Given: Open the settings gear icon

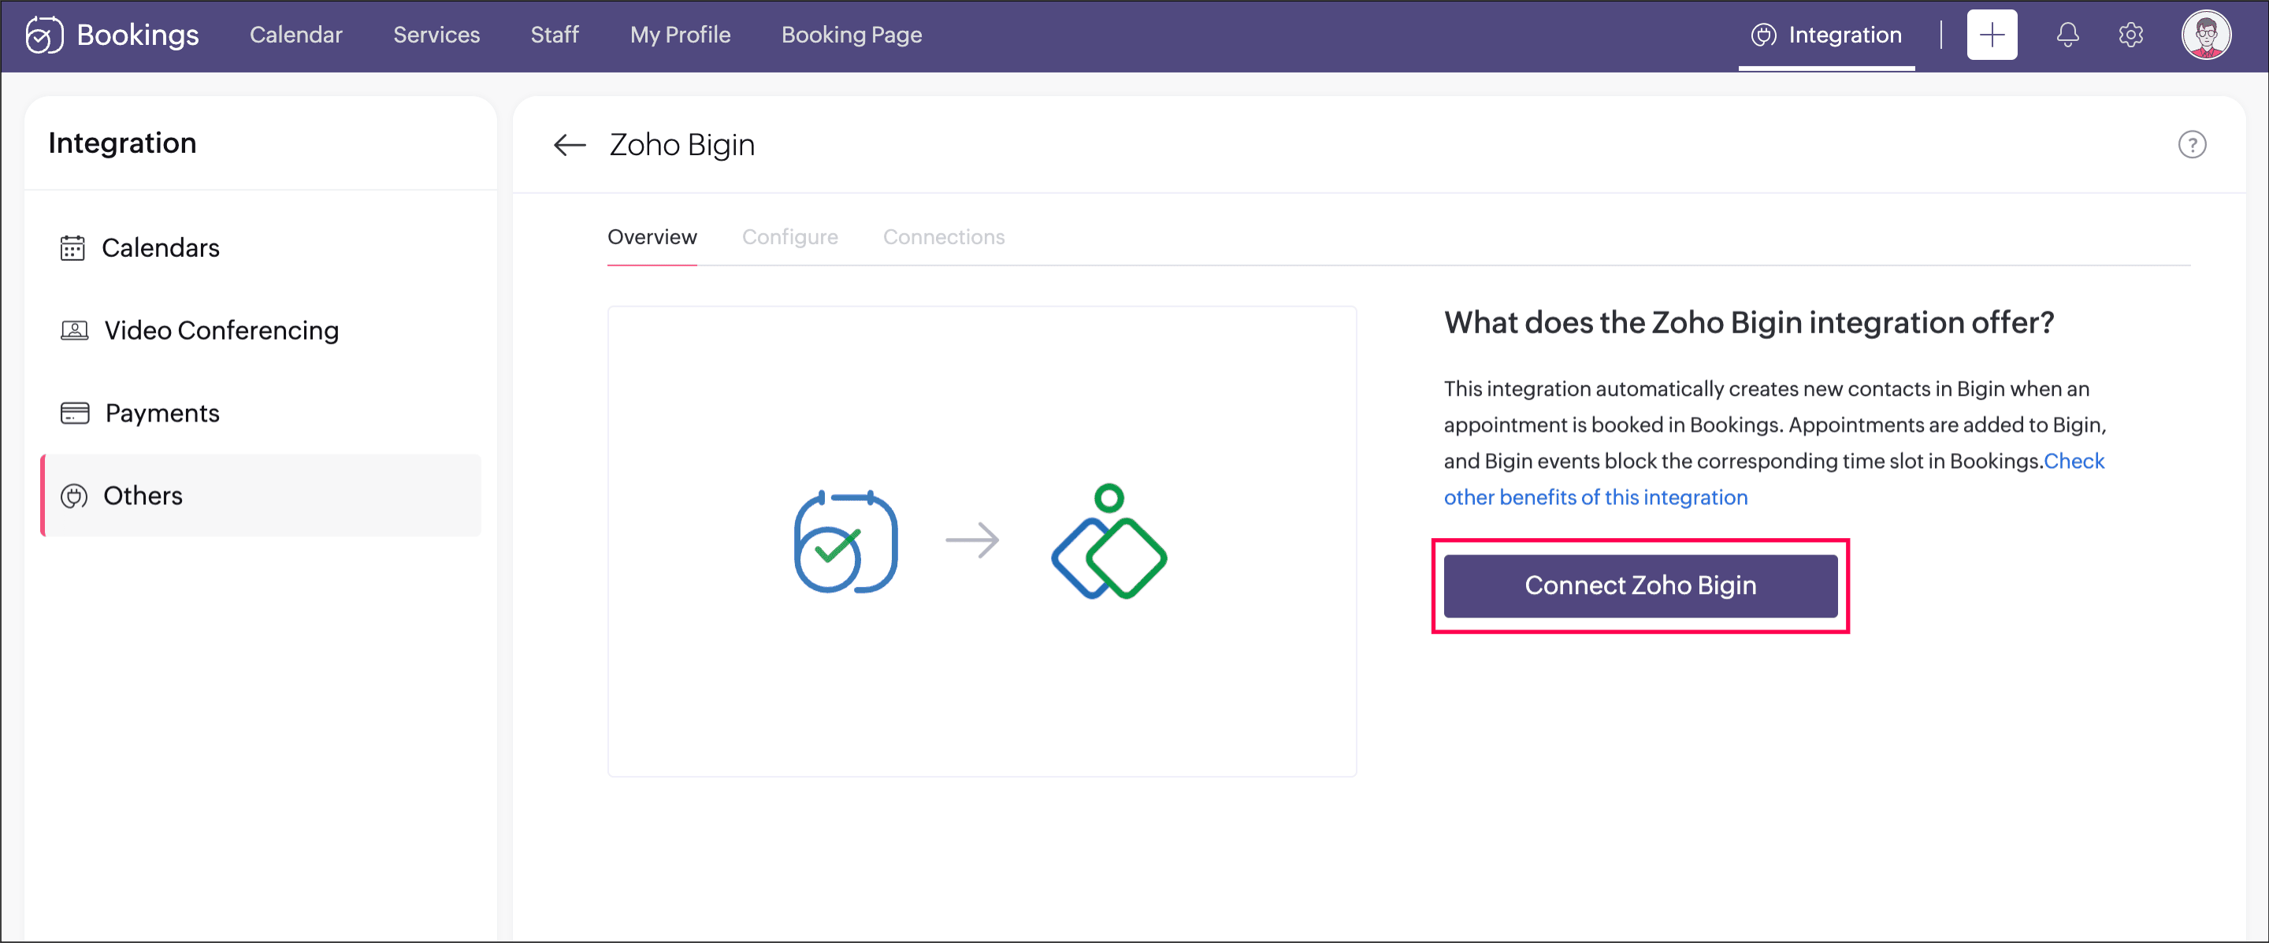Looking at the screenshot, I should tap(2130, 35).
